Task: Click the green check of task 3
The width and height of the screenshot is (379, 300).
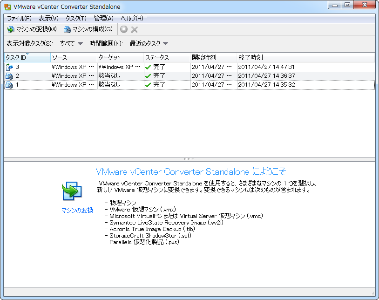Action: [x=148, y=67]
